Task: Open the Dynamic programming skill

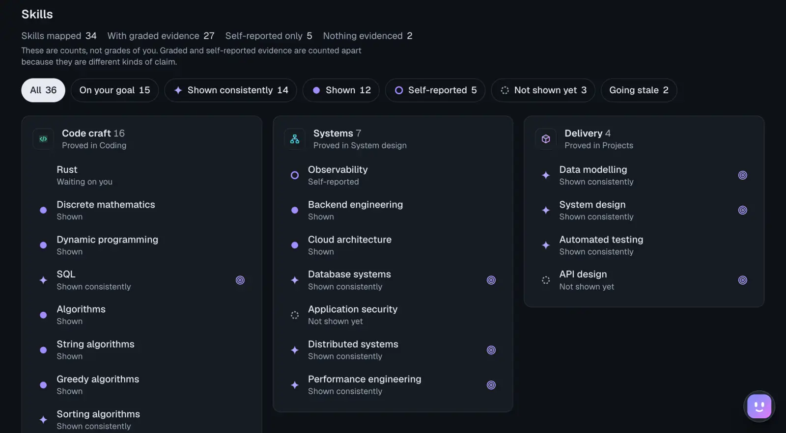Action: point(142,245)
